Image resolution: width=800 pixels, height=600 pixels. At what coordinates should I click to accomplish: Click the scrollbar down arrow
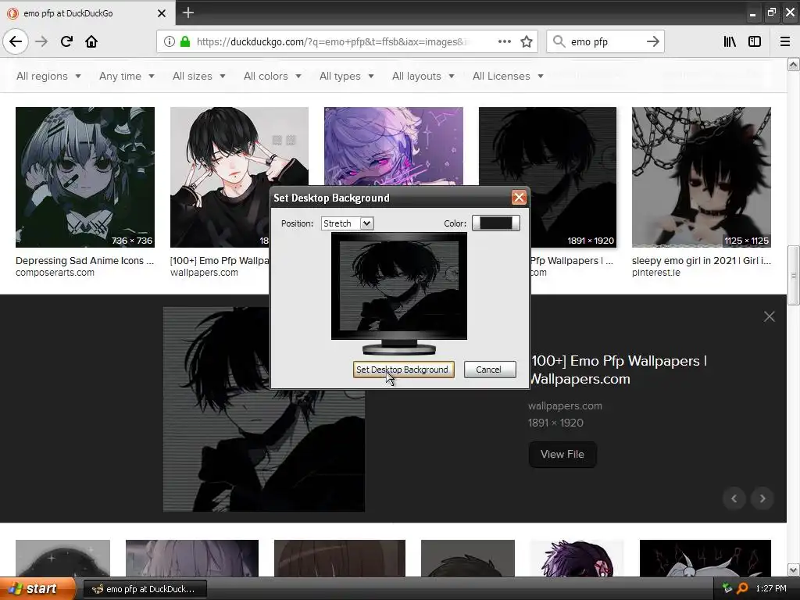[x=793, y=570]
